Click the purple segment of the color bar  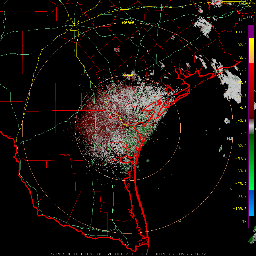pos(251,32)
